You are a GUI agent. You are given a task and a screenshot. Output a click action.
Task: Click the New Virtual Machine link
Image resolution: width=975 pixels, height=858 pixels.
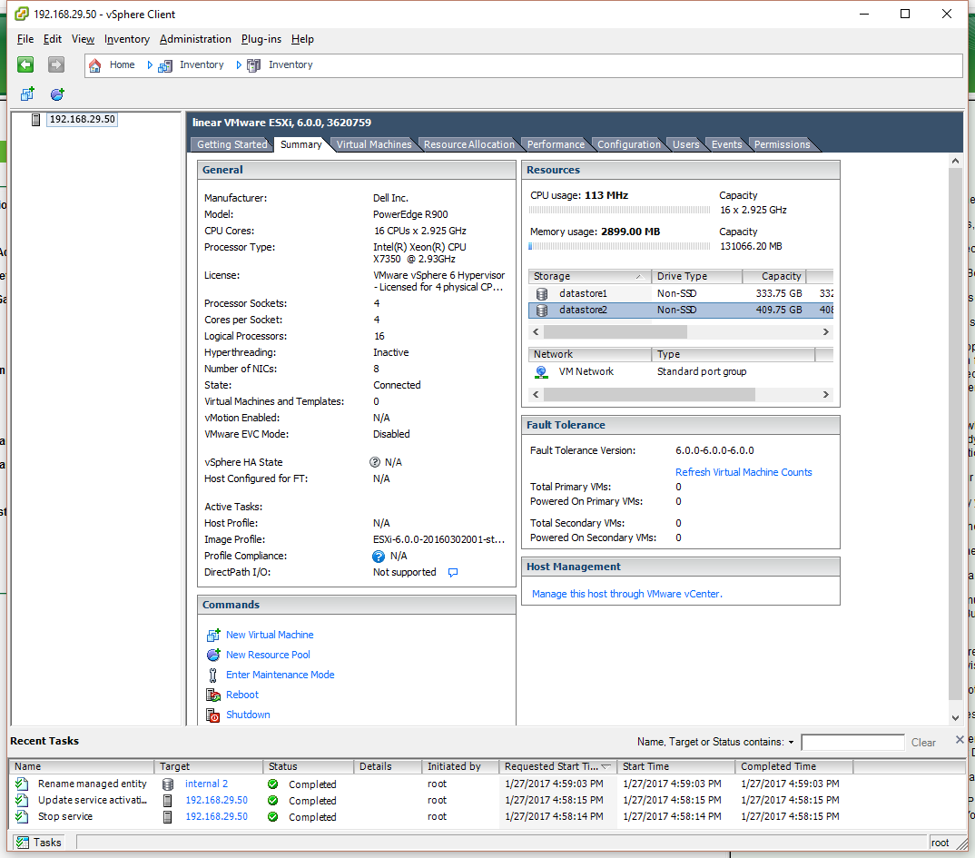(x=270, y=635)
